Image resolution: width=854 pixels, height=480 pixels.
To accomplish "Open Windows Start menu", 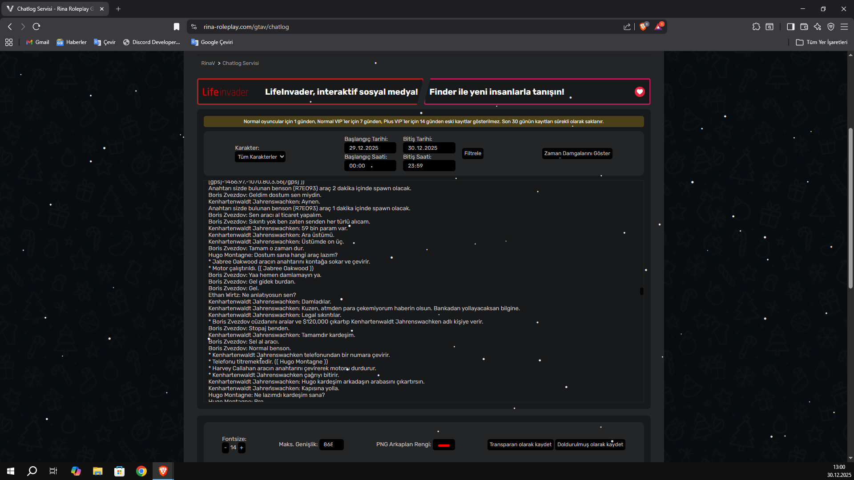I will pos(11,471).
